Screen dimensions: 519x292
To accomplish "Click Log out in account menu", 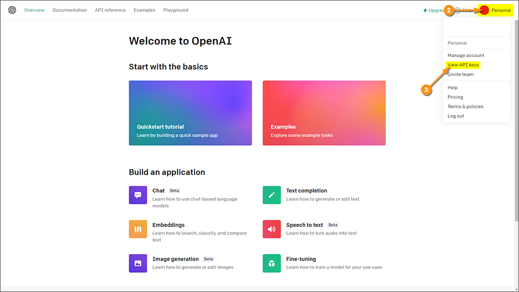I will (x=456, y=116).
